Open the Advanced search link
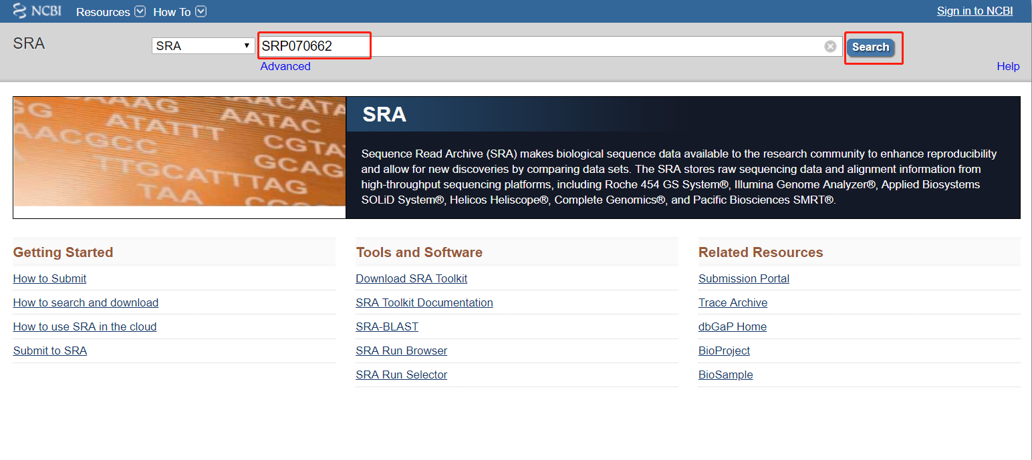This screenshot has height=460, width=1032. pos(285,66)
